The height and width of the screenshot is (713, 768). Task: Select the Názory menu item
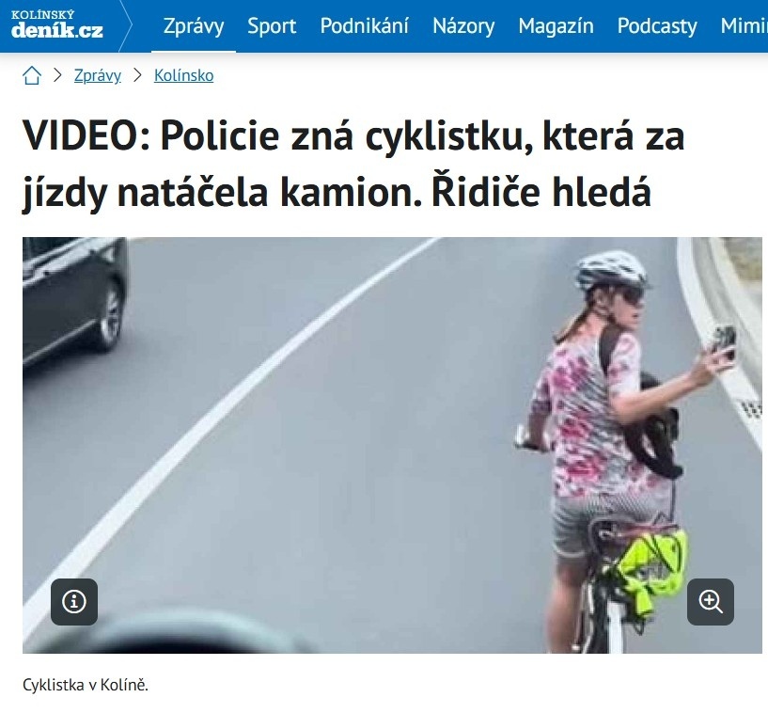pos(463,25)
